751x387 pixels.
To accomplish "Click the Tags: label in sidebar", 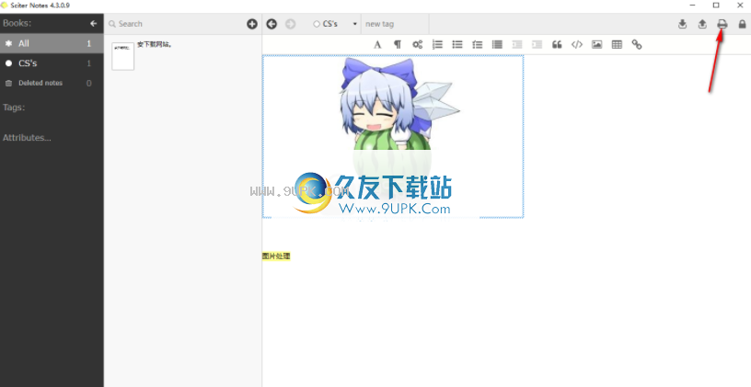I will tap(14, 108).
